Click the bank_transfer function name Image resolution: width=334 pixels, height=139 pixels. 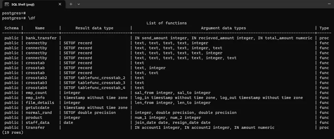pos(41,38)
